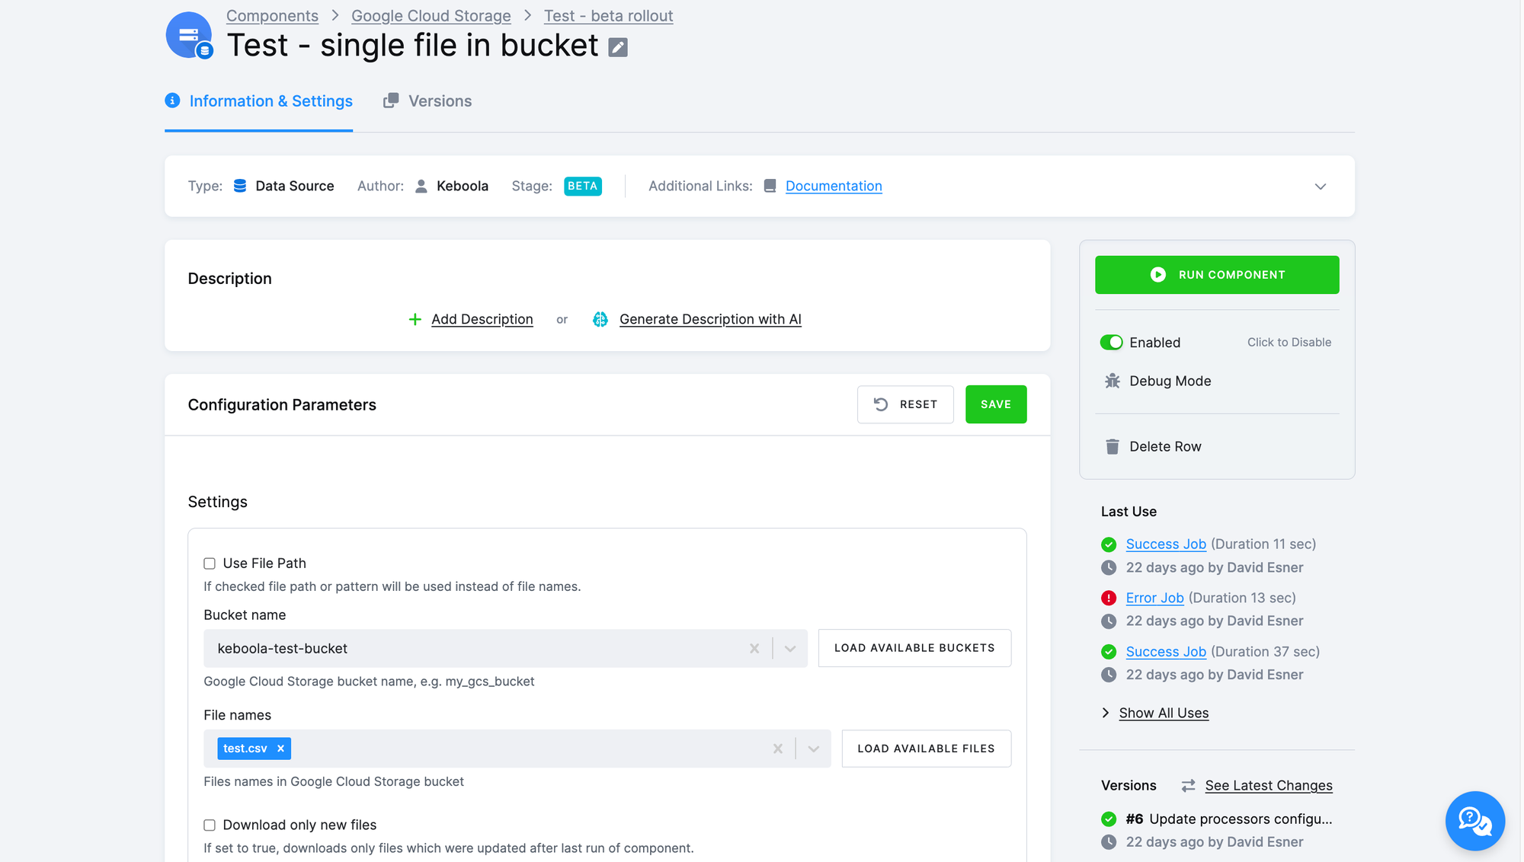1524x862 pixels.
Task: Click the component logo icon above the breadcrumbs
Action: [189, 35]
